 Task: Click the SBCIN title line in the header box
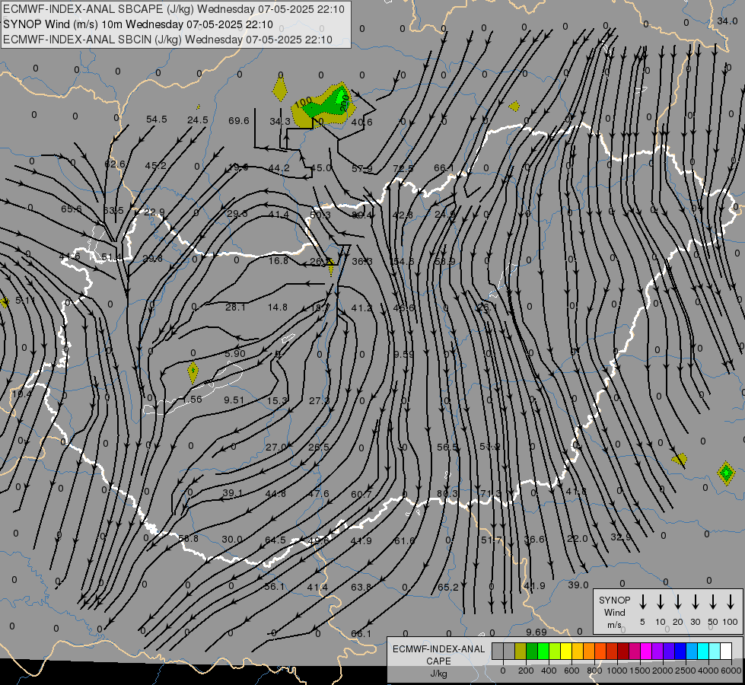[167, 40]
